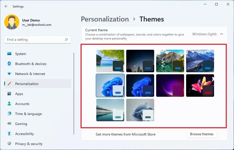
Task: Collapse the Current theme section chevron
Action: (222, 34)
